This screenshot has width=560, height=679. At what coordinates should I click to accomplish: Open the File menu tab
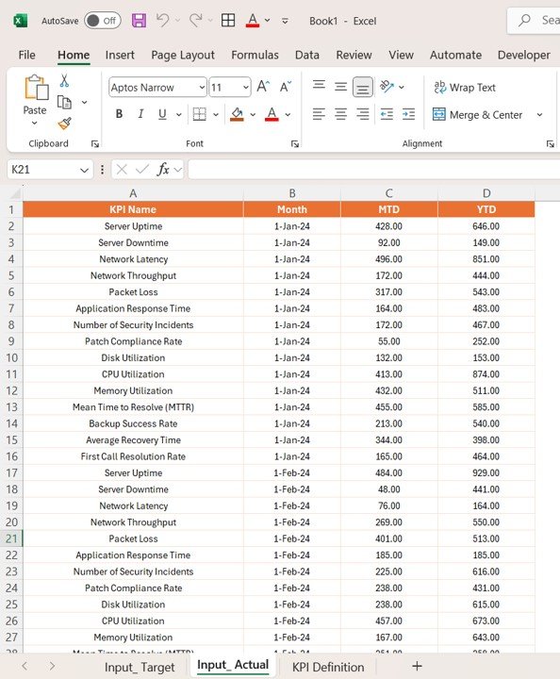(x=26, y=55)
